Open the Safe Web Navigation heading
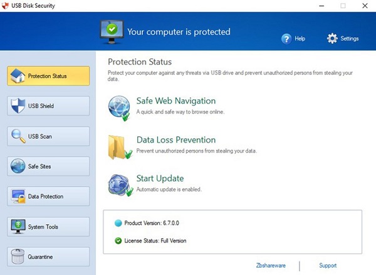 (x=176, y=101)
